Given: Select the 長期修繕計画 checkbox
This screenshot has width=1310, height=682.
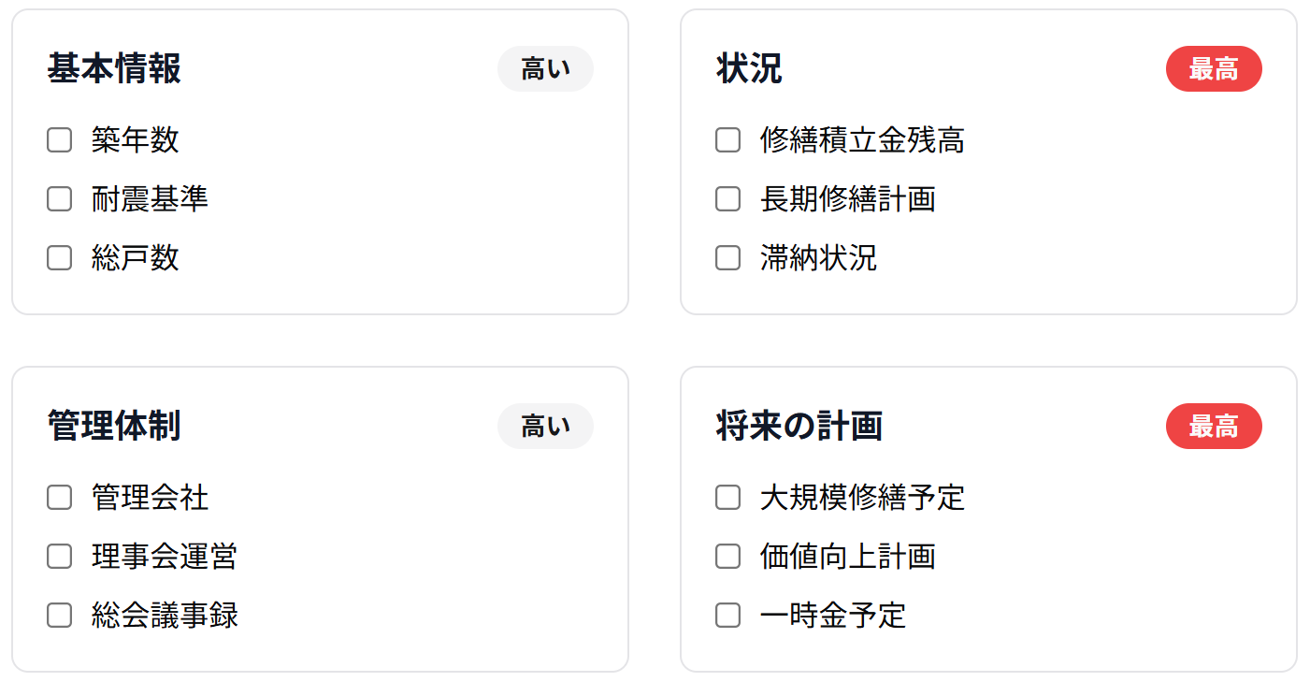Looking at the screenshot, I should click(x=727, y=199).
